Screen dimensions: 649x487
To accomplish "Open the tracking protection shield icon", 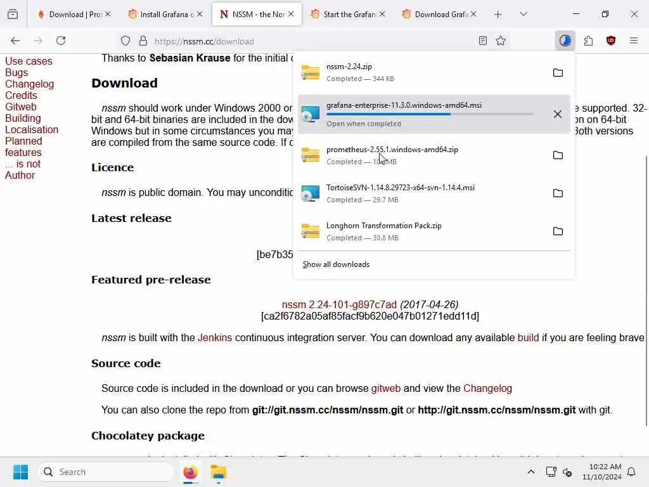I will pyautogui.click(x=125, y=41).
